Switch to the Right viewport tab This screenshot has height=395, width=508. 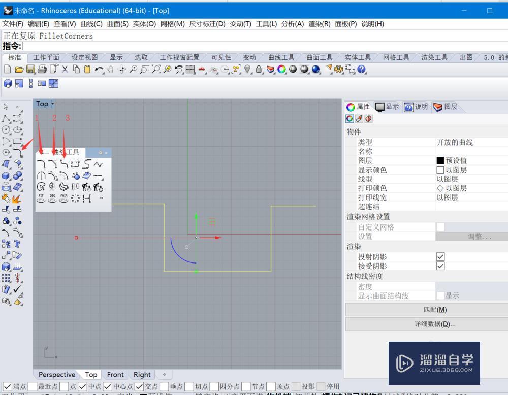point(142,375)
